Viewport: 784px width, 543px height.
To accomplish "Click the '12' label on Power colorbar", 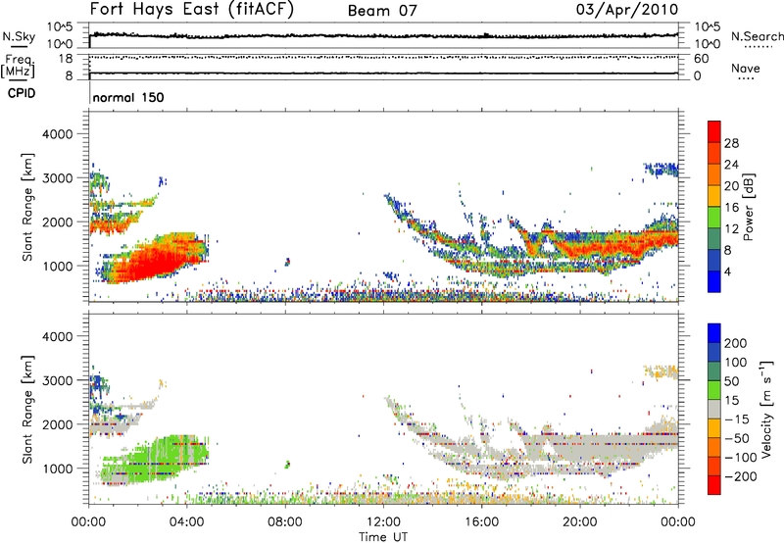I will (731, 229).
